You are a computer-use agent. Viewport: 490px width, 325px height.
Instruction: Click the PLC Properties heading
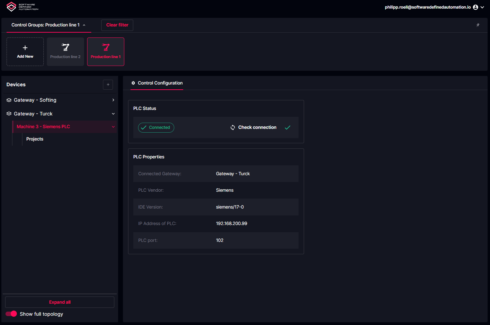[149, 157]
